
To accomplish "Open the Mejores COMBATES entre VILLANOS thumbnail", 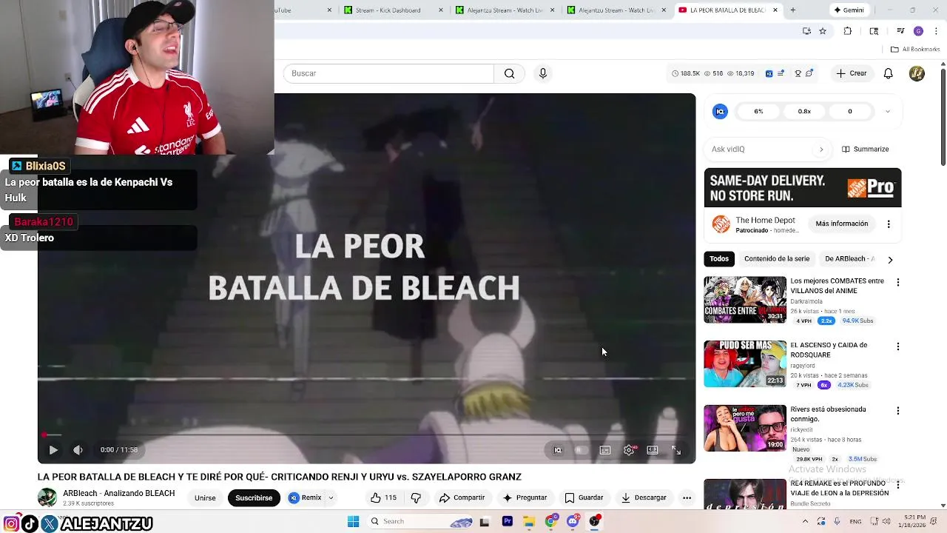I will tap(745, 300).
